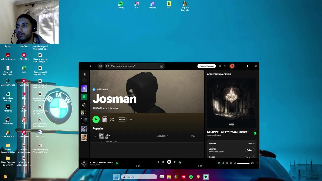Open the connect to a device icon
322x181 pixels.
pyautogui.click(x=231, y=163)
